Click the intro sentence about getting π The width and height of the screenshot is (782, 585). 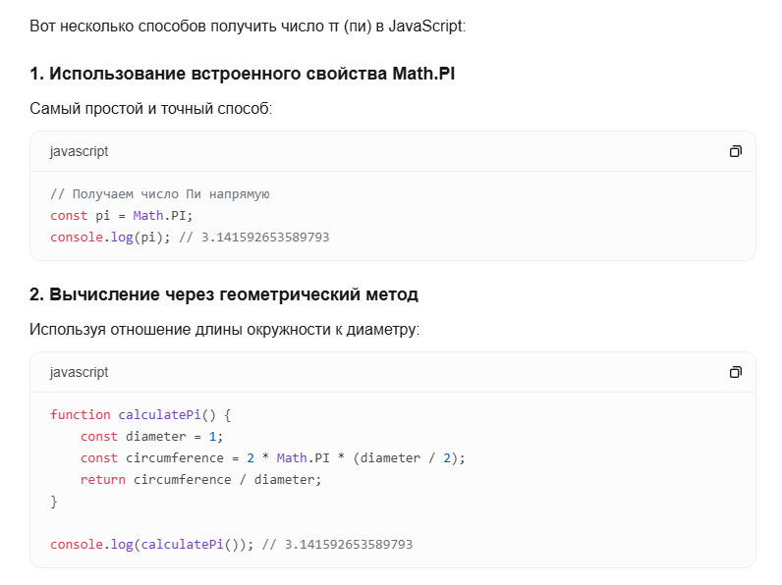248,26
